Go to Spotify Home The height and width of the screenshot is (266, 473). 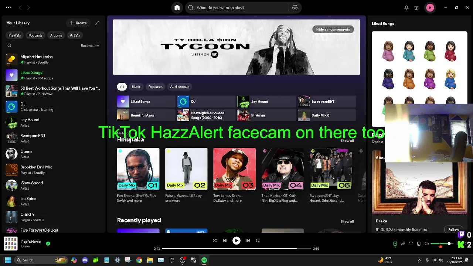177,8
